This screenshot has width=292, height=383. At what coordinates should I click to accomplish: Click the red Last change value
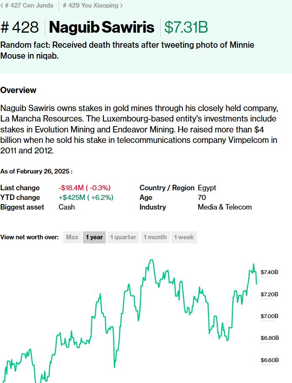point(84,188)
